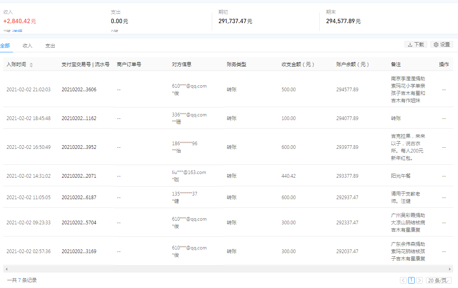The image size is (458, 288).
Task: Click the next page arrow
Action: tap(420, 280)
